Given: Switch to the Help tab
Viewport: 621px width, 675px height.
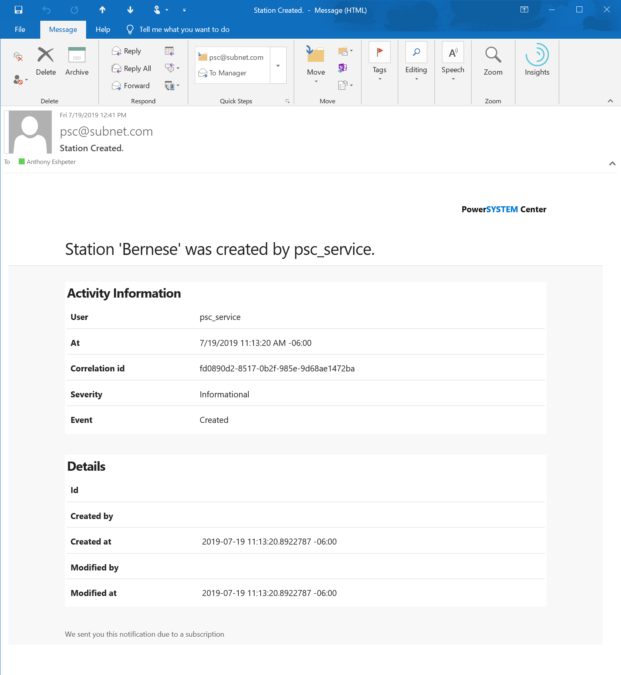Looking at the screenshot, I should 103,30.
